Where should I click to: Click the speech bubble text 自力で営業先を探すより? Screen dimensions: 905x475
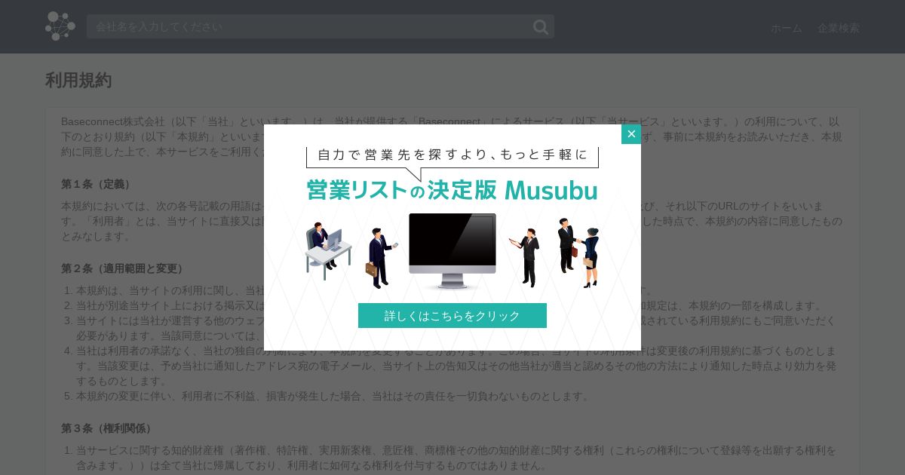[452, 155]
